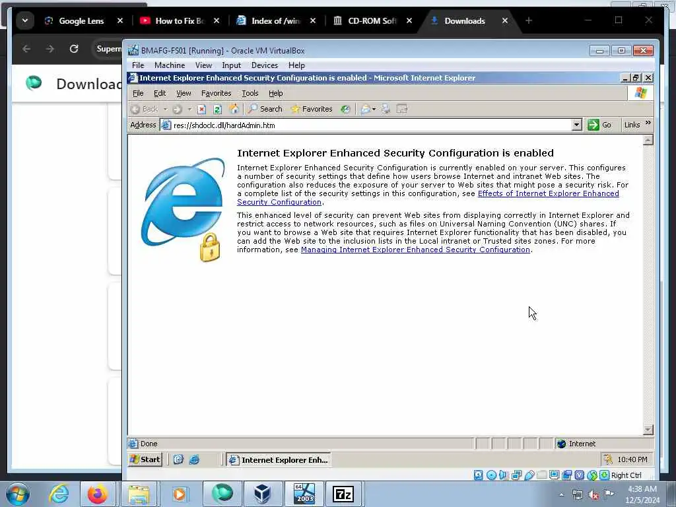Click VirtualBox USB status icon
The width and height of the screenshot is (676, 507).
click(x=529, y=475)
